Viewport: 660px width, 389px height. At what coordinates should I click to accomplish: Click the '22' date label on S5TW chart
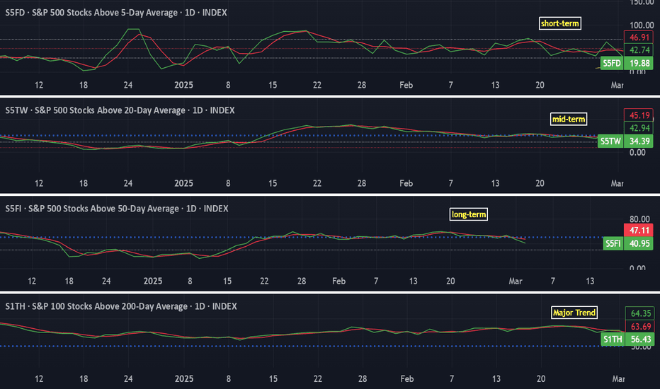click(x=317, y=183)
